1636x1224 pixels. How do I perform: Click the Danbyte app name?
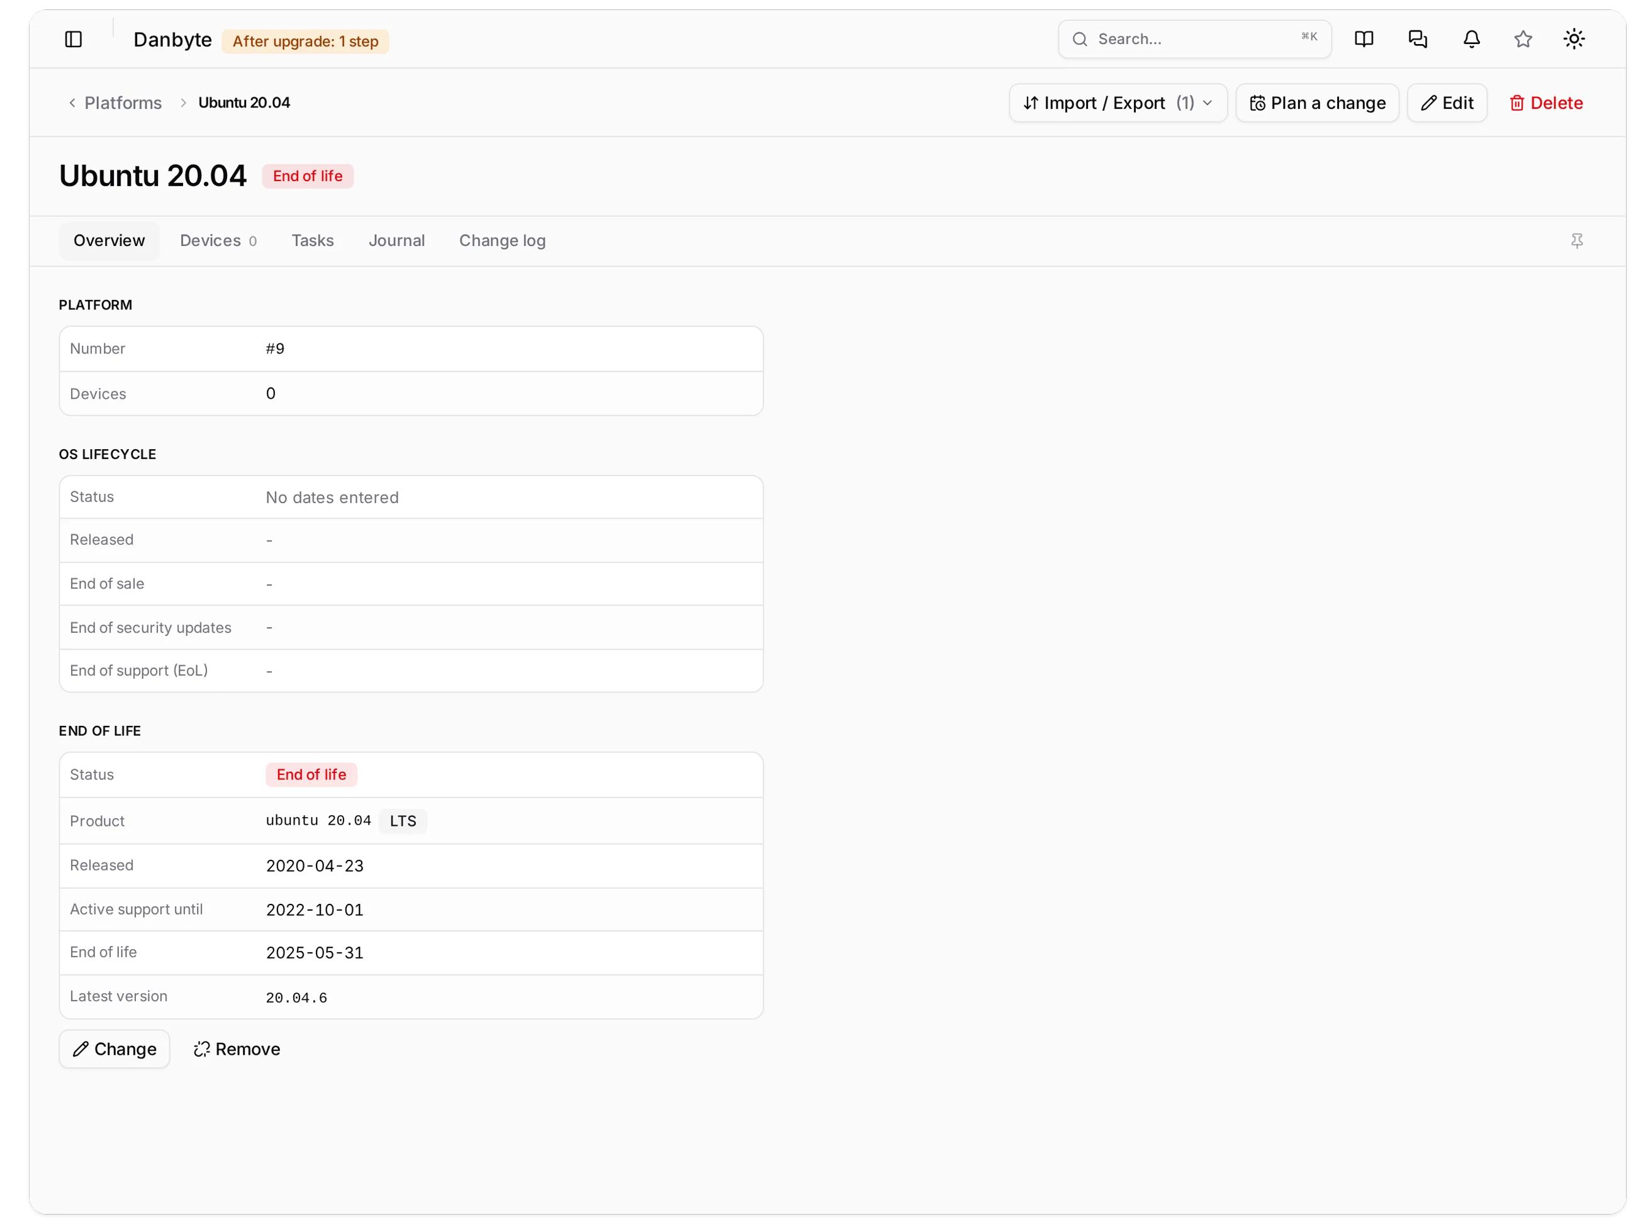point(172,40)
